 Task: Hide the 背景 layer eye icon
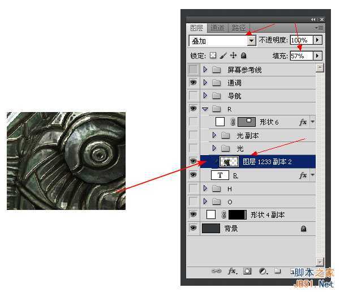pos(193,228)
